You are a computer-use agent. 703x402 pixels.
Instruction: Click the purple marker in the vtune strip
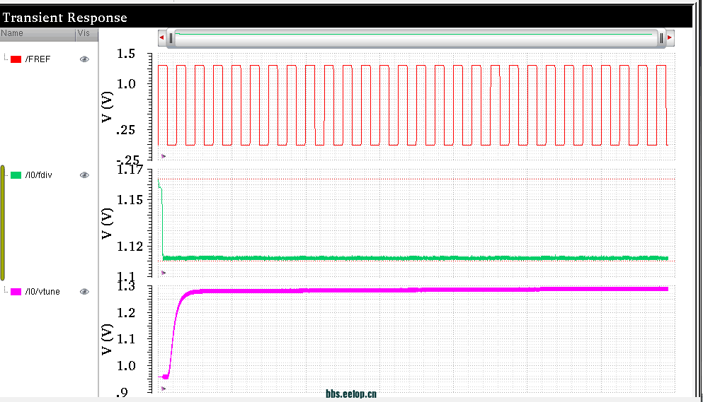164,389
